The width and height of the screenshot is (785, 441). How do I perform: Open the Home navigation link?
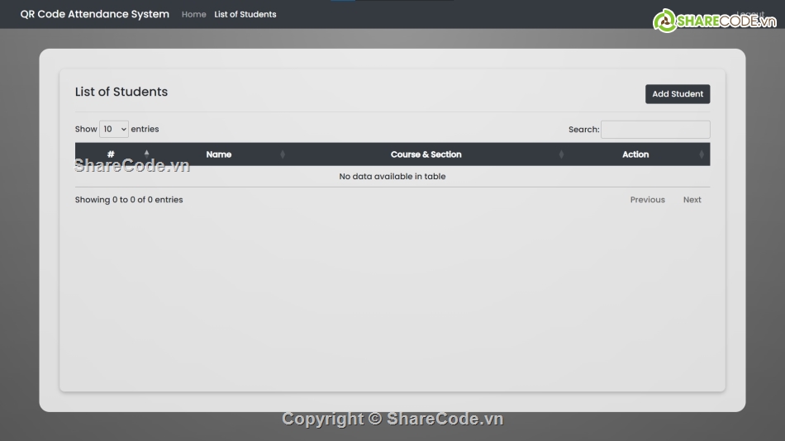193,15
